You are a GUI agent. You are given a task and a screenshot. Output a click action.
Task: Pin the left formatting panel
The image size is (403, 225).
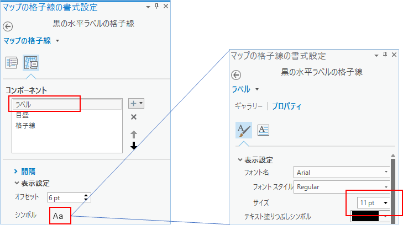157,6
